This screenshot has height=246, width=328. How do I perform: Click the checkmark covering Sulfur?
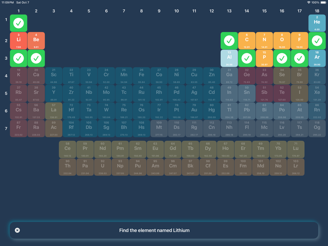click(282, 58)
